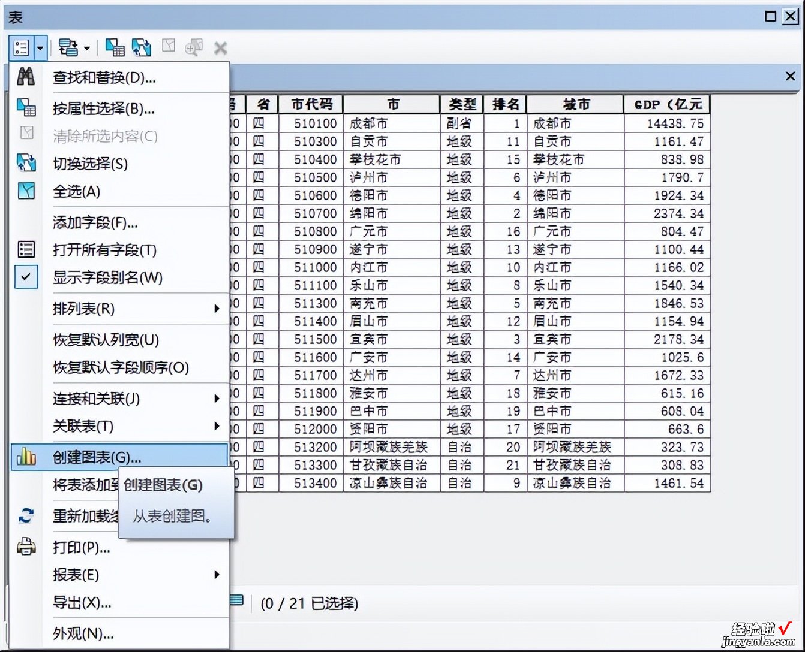Screen dimensions: 805x652
Task: Expand the 关联表(T) submenu
Action: pos(119,426)
